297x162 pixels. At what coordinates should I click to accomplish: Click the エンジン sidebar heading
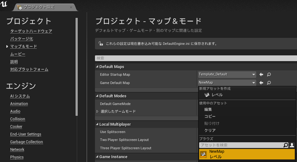[21, 86]
